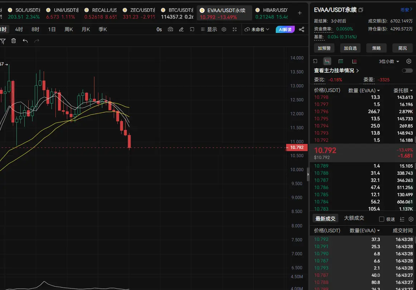
Task: Open recent trades list layout icon
Action: coord(402,219)
